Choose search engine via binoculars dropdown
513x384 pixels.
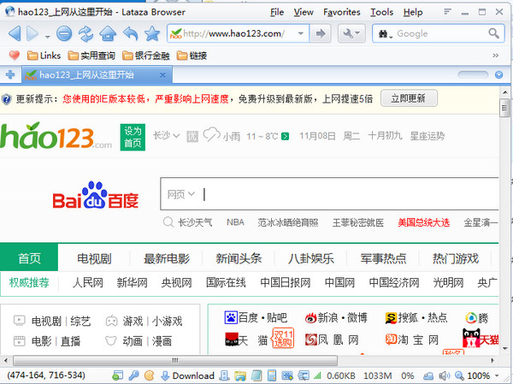point(385,33)
